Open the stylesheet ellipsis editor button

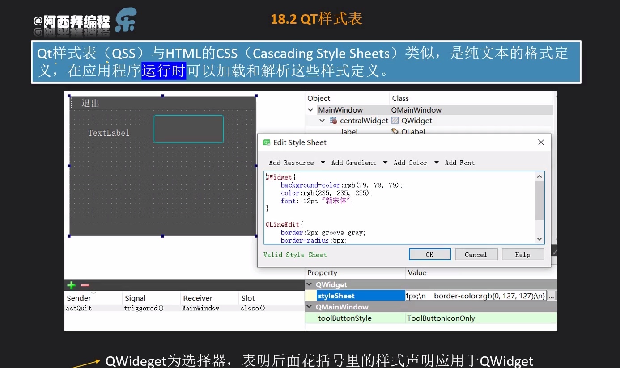click(x=552, y=296)
